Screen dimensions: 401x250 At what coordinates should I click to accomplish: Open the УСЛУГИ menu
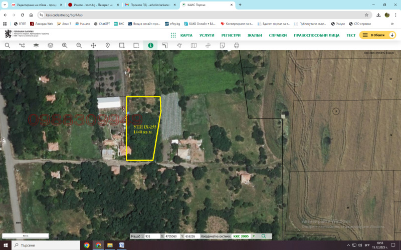(x=207, y=35)
